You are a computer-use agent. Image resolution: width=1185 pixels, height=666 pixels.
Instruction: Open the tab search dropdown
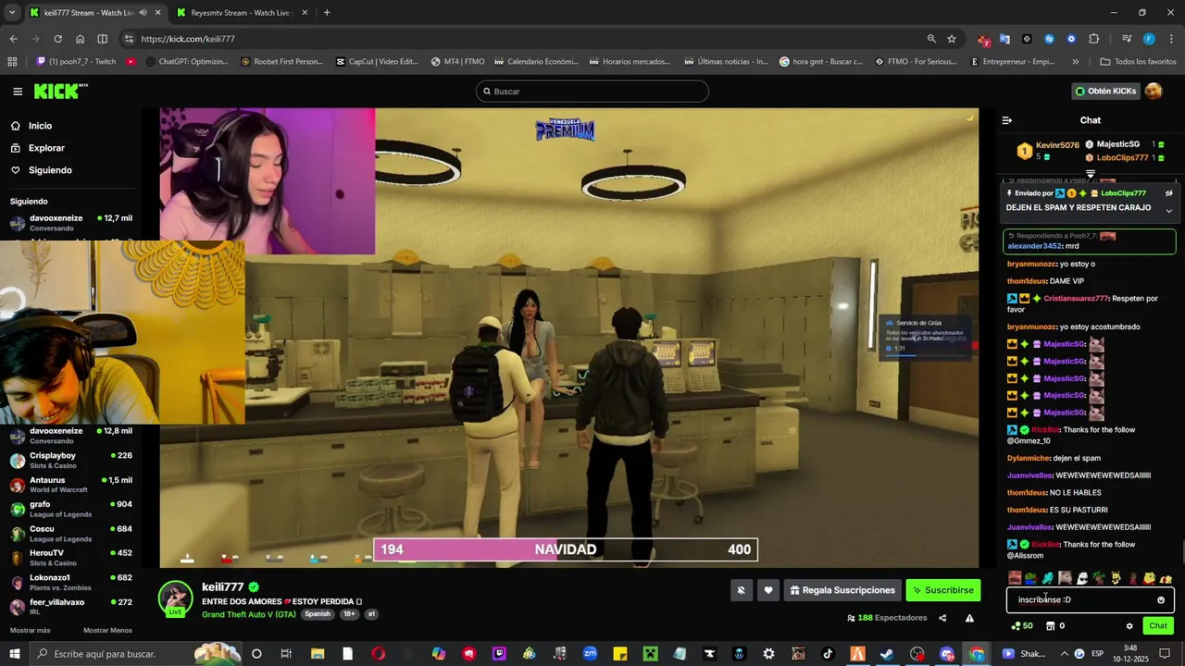click(x=12, y=13)
